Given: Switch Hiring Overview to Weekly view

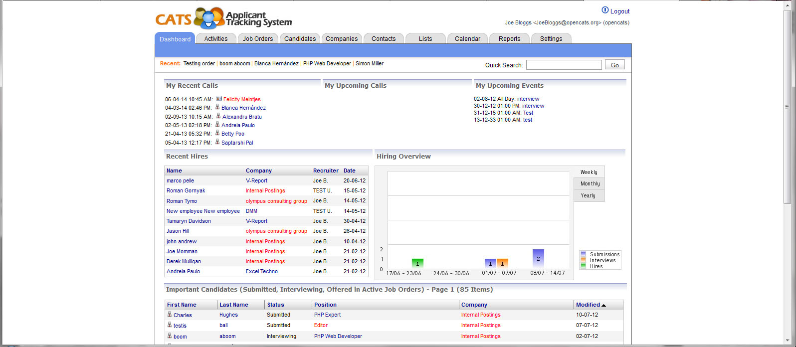Looking at the screenshot, I should tap(589, 172).
